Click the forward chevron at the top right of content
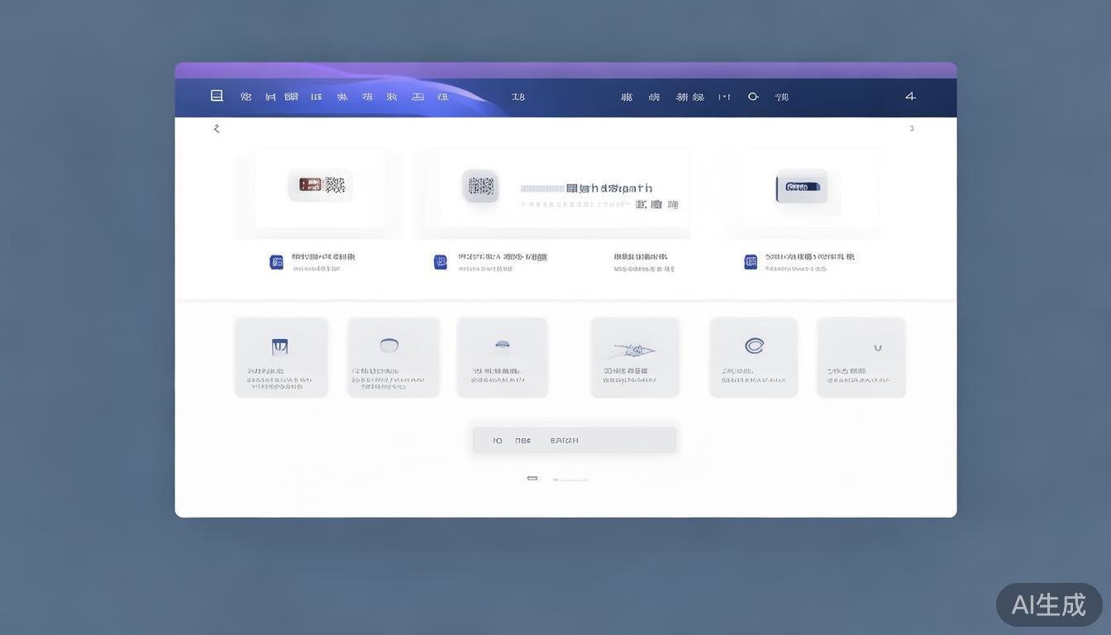The image size is (1111, 635). click(911, 127)
